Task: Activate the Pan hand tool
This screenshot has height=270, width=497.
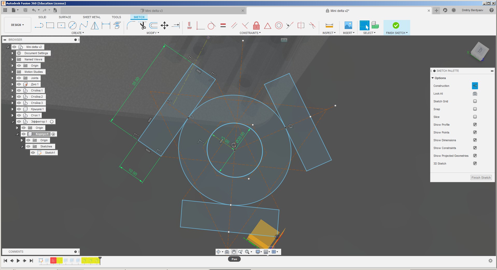Action: (x=234, y=252)
